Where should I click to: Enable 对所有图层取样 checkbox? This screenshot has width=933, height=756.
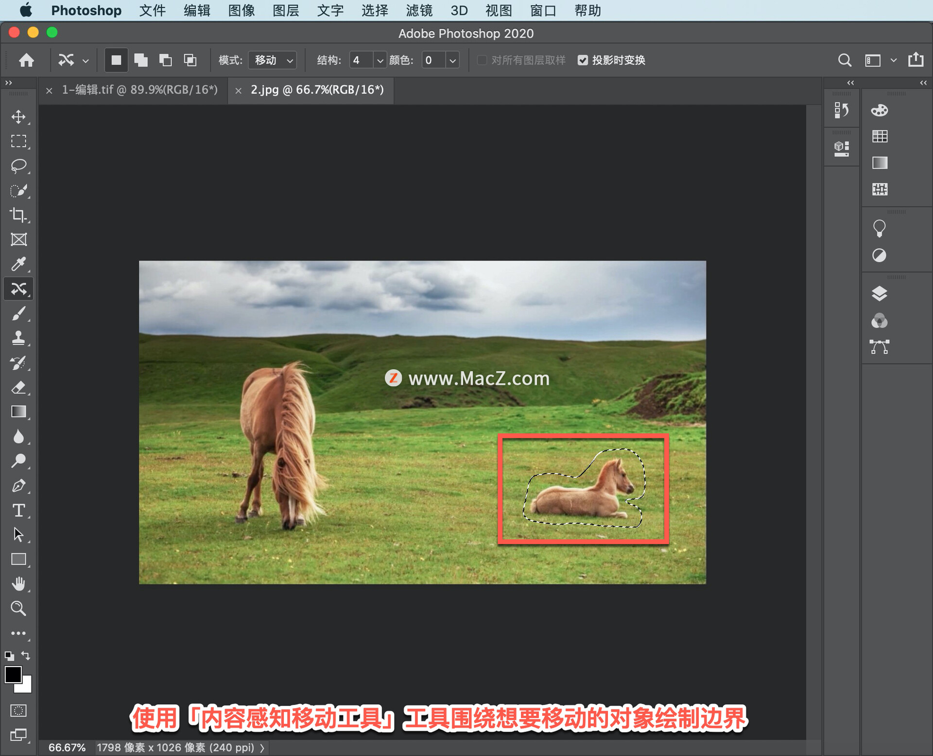point(482,60)
